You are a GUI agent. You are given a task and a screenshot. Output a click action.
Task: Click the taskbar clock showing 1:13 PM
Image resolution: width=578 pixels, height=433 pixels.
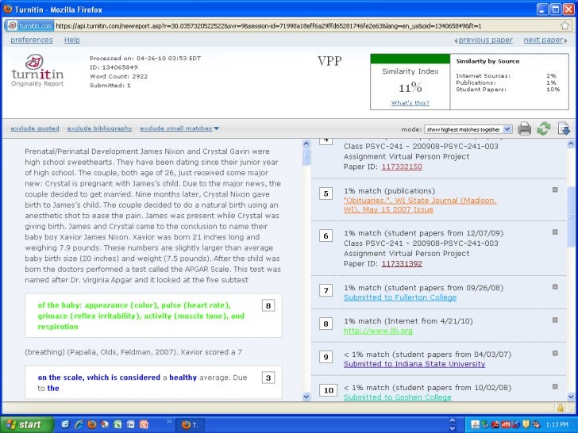tap(557, 424)
